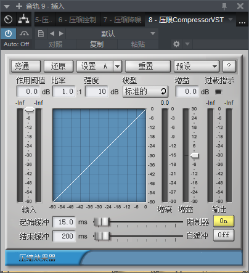Image resolution: width=249 pixels, height=273 pixels.
Task: Open the preset file document icon
Action: tap(41, 33)
